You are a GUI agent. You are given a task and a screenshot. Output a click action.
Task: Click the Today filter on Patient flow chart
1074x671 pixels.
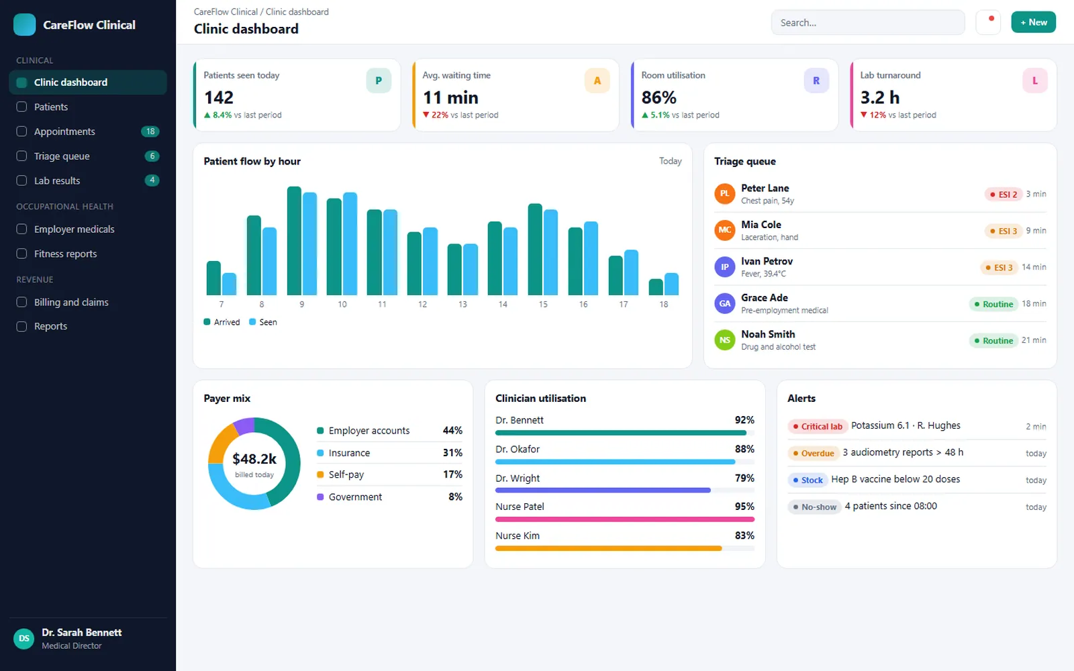click(670, 161)
